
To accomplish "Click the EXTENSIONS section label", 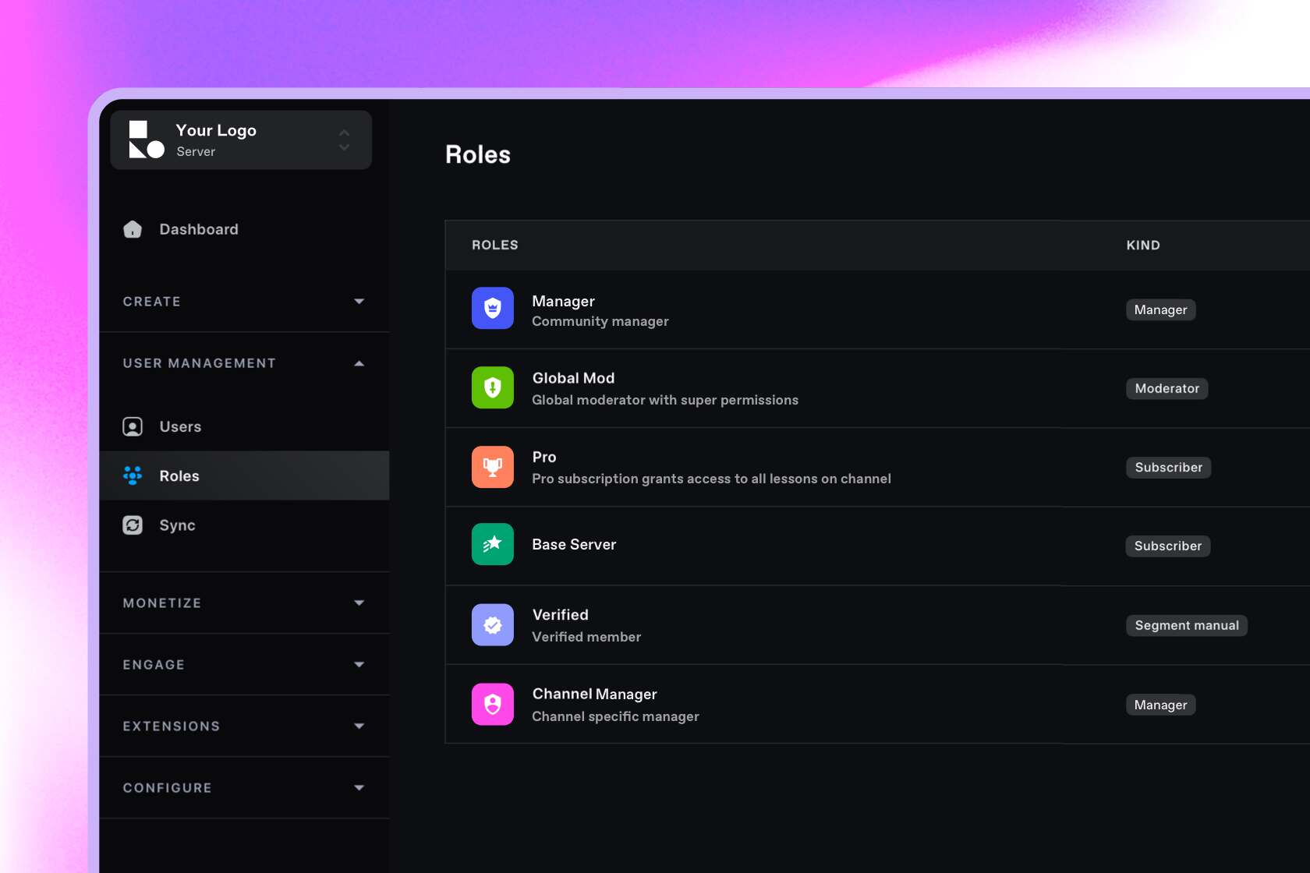I will coord(172,726).
